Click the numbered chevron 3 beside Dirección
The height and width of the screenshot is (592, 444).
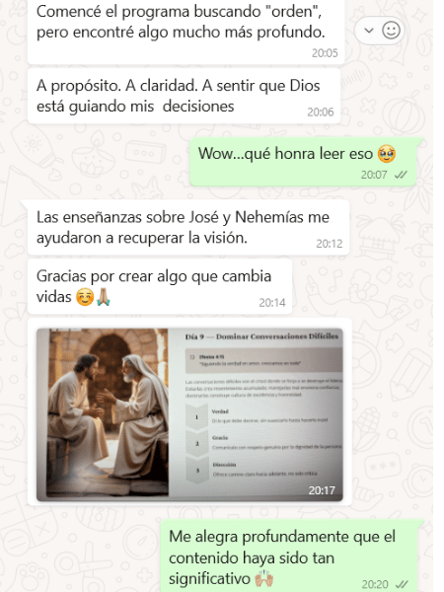196,471
